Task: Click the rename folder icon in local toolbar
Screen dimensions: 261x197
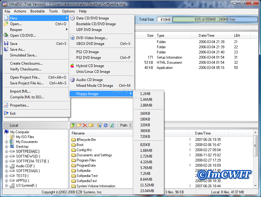Action: 91,125
